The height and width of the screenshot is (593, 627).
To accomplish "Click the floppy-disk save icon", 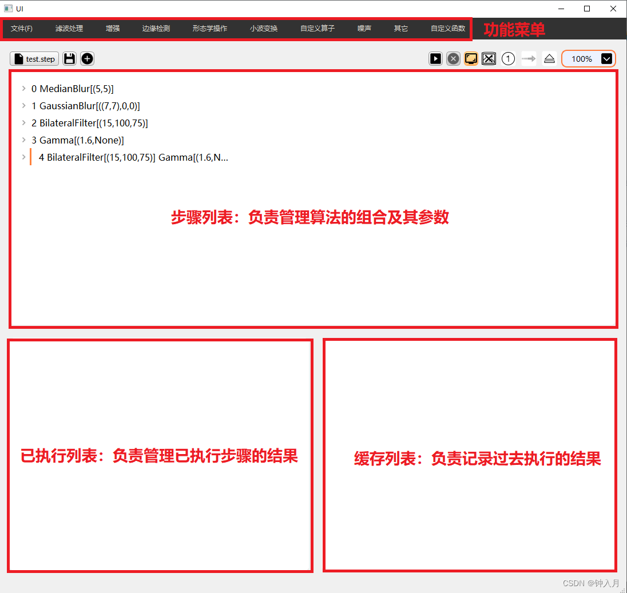I will point(70,59).
